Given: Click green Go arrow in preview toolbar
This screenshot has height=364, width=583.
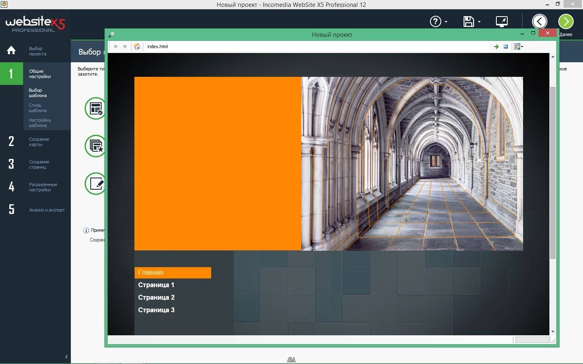Looking at the screenshot, I should (496, 47).
